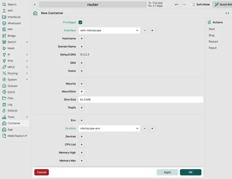The height and width of the screenshot is (179, 232).
Task: Click the router title bar
Action: 93,5
